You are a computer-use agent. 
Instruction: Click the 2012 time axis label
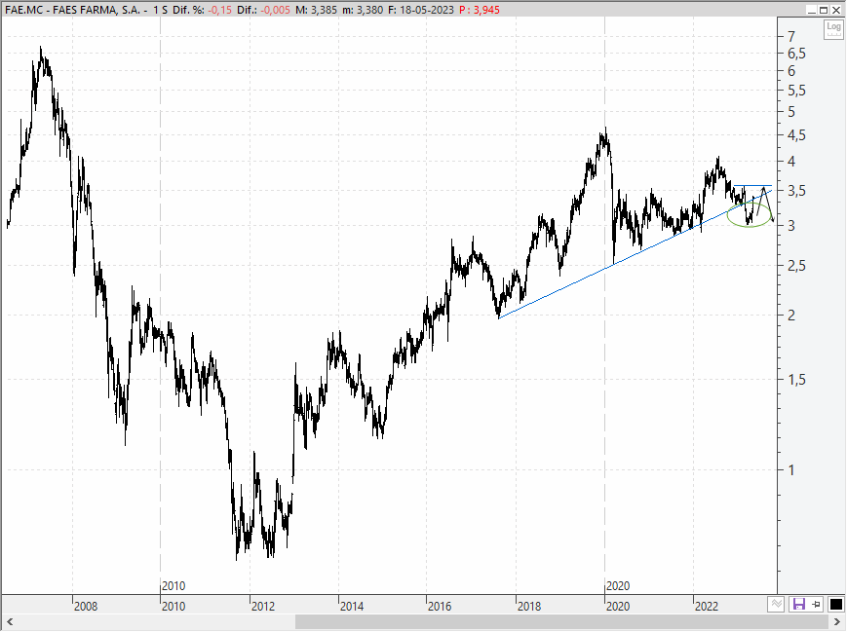click(x=263, y=606)
